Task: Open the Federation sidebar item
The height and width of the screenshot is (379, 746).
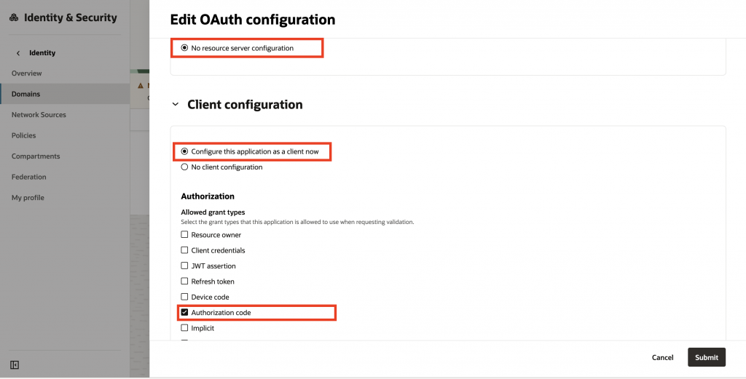Action: 29,177
